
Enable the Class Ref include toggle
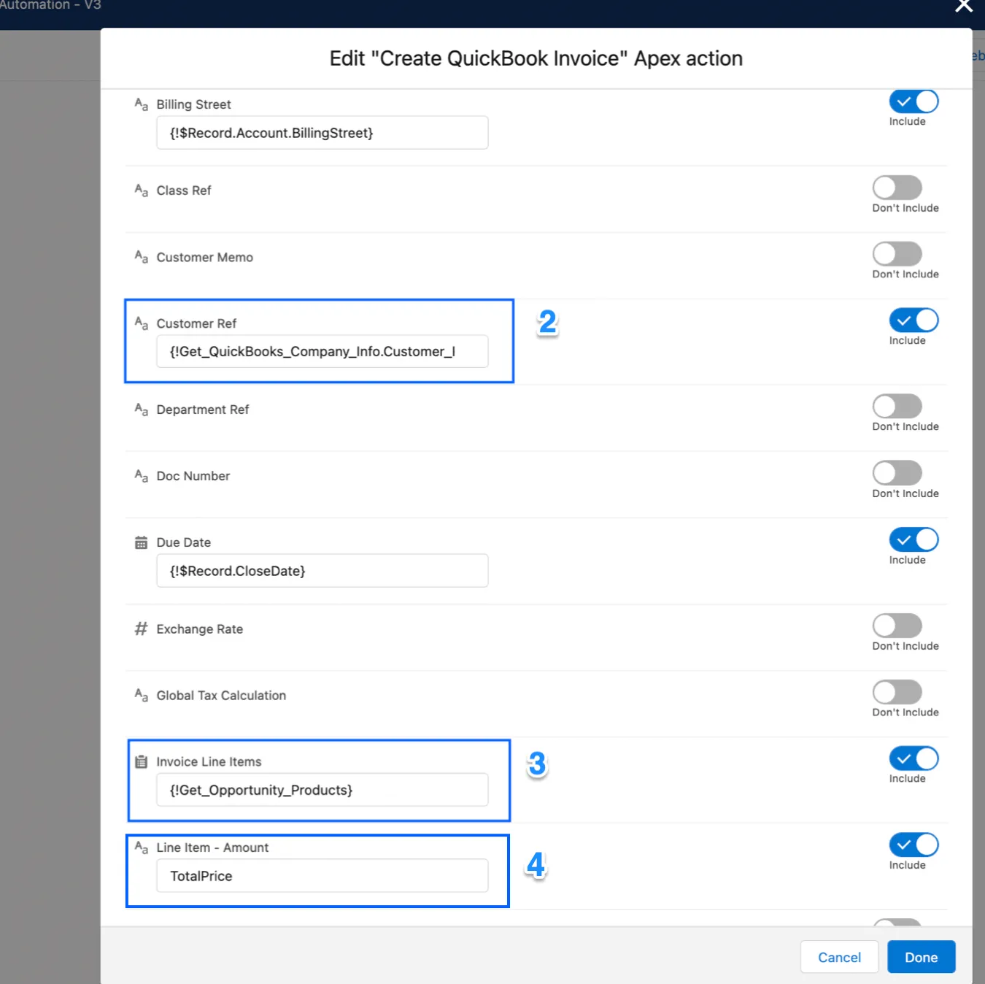897,188
